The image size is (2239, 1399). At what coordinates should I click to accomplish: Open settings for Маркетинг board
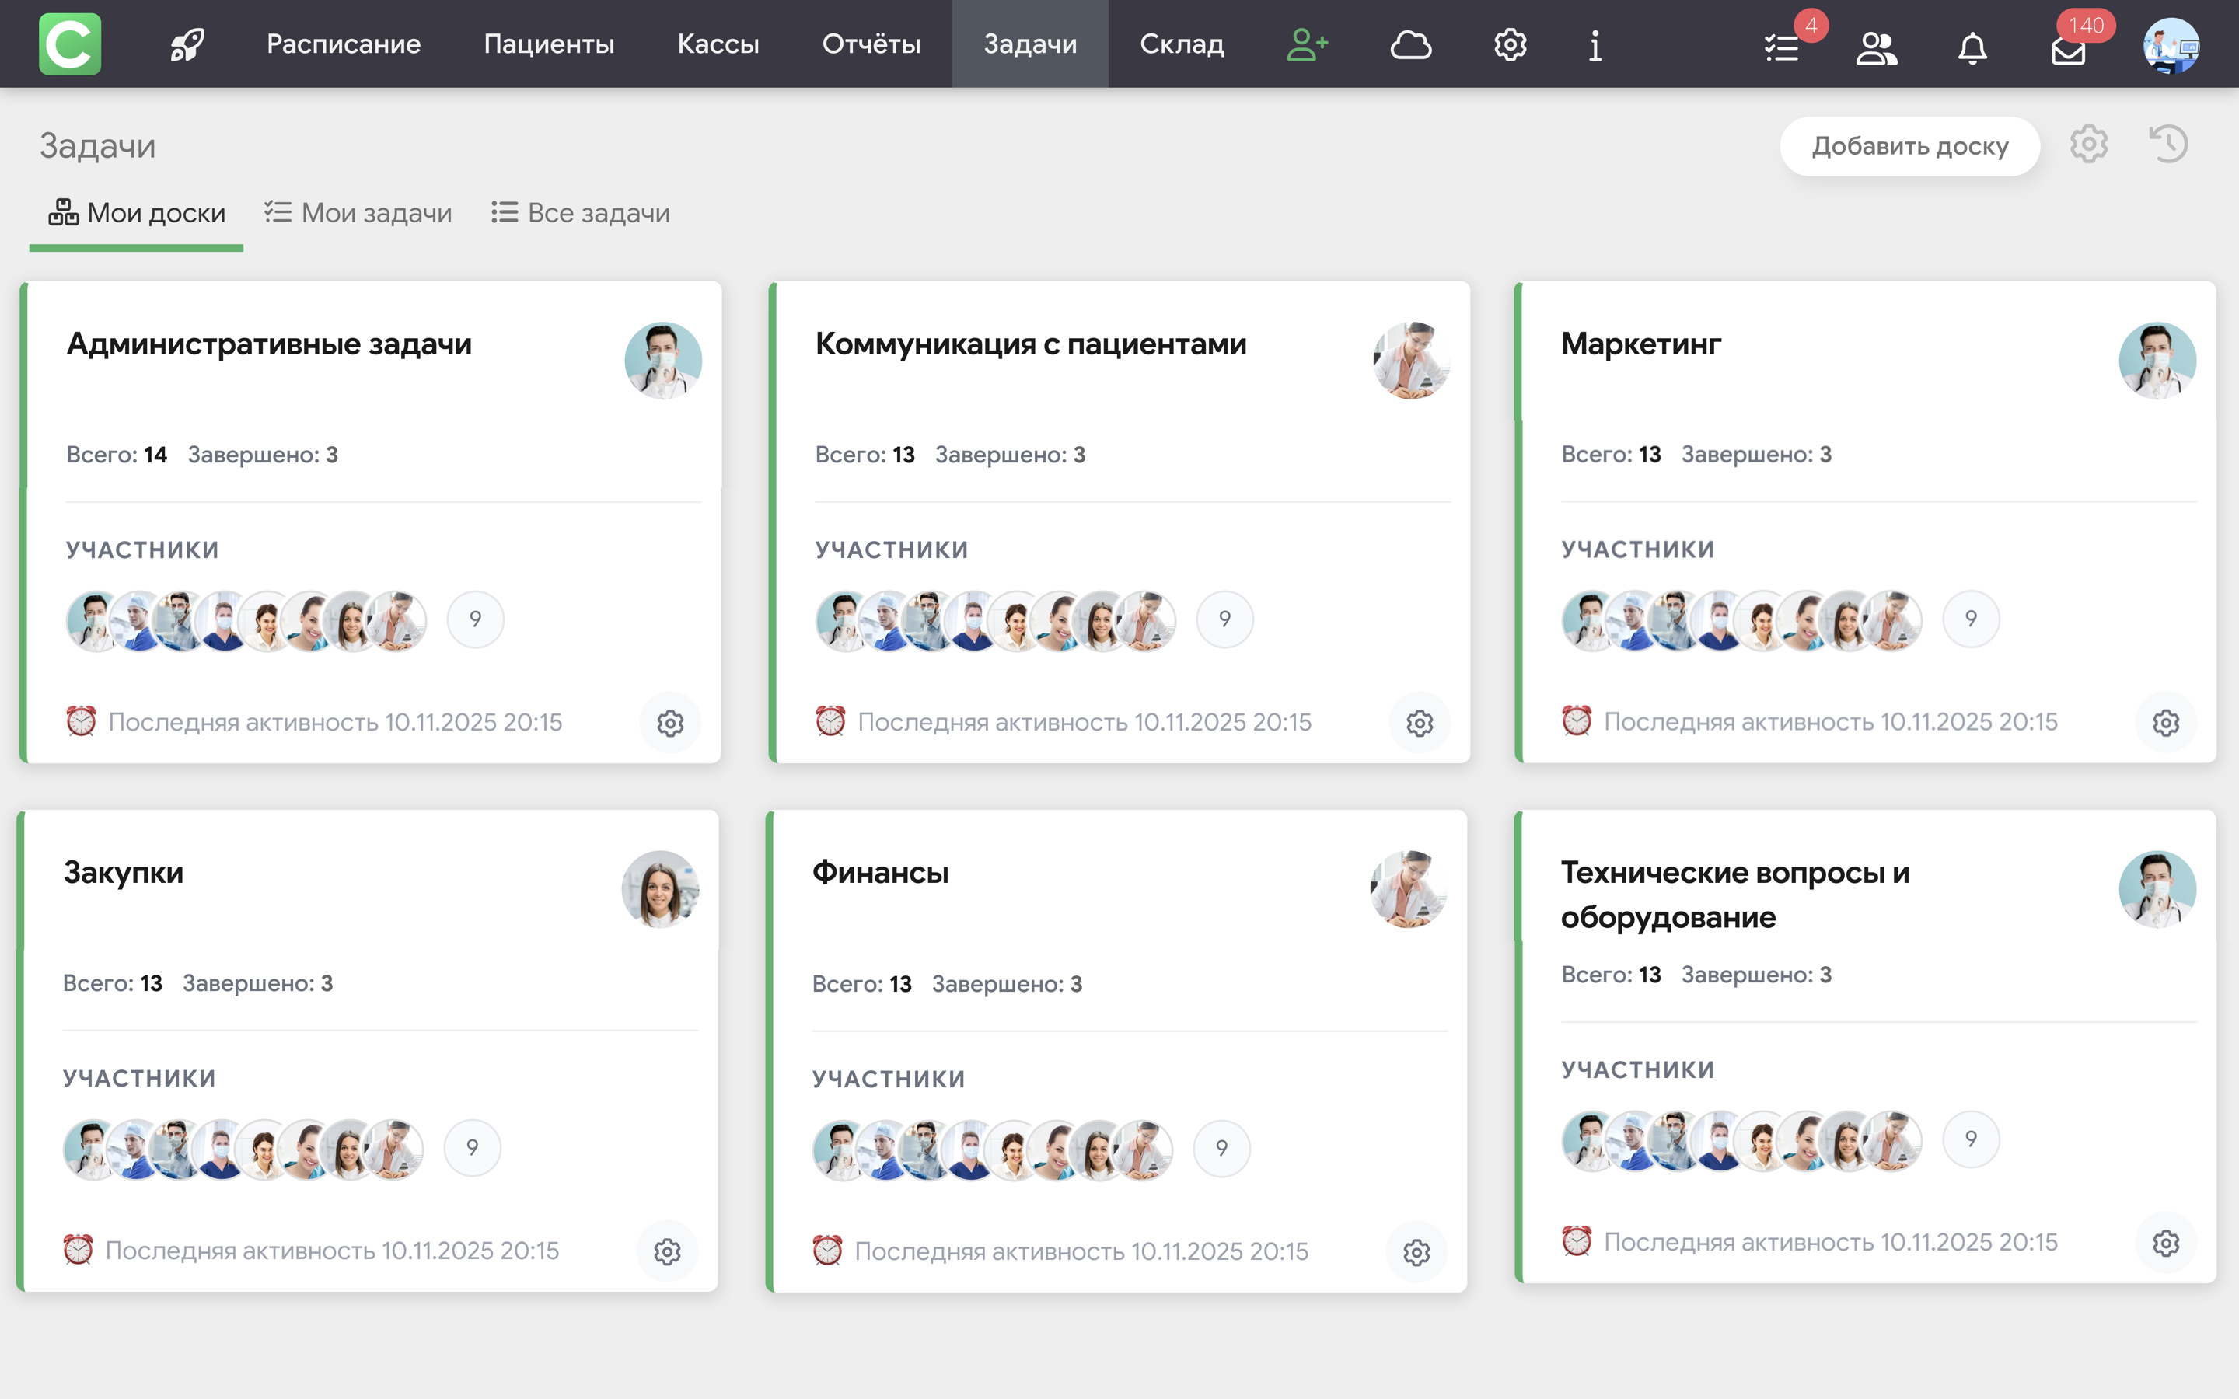(2165, 723)
